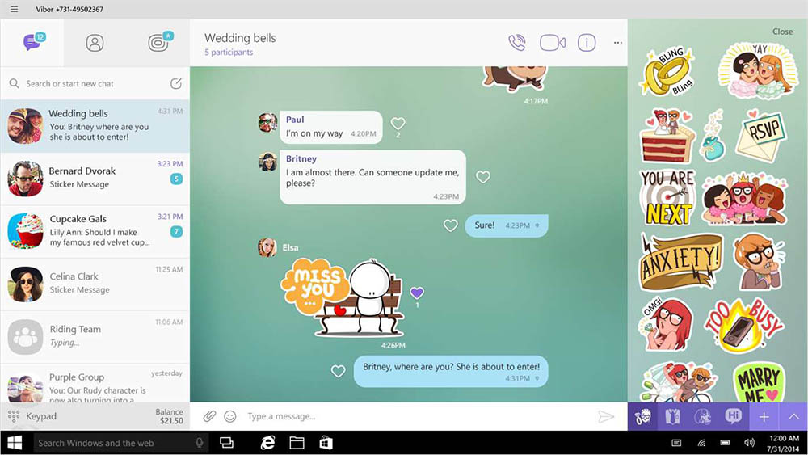Select the wedding suit sticker pack tab
Screen dimensions: 808x455
tap(672, 416)
